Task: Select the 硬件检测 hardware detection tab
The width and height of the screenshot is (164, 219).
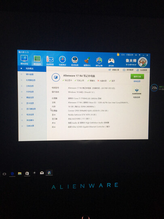Action: [x=37, y=60]
